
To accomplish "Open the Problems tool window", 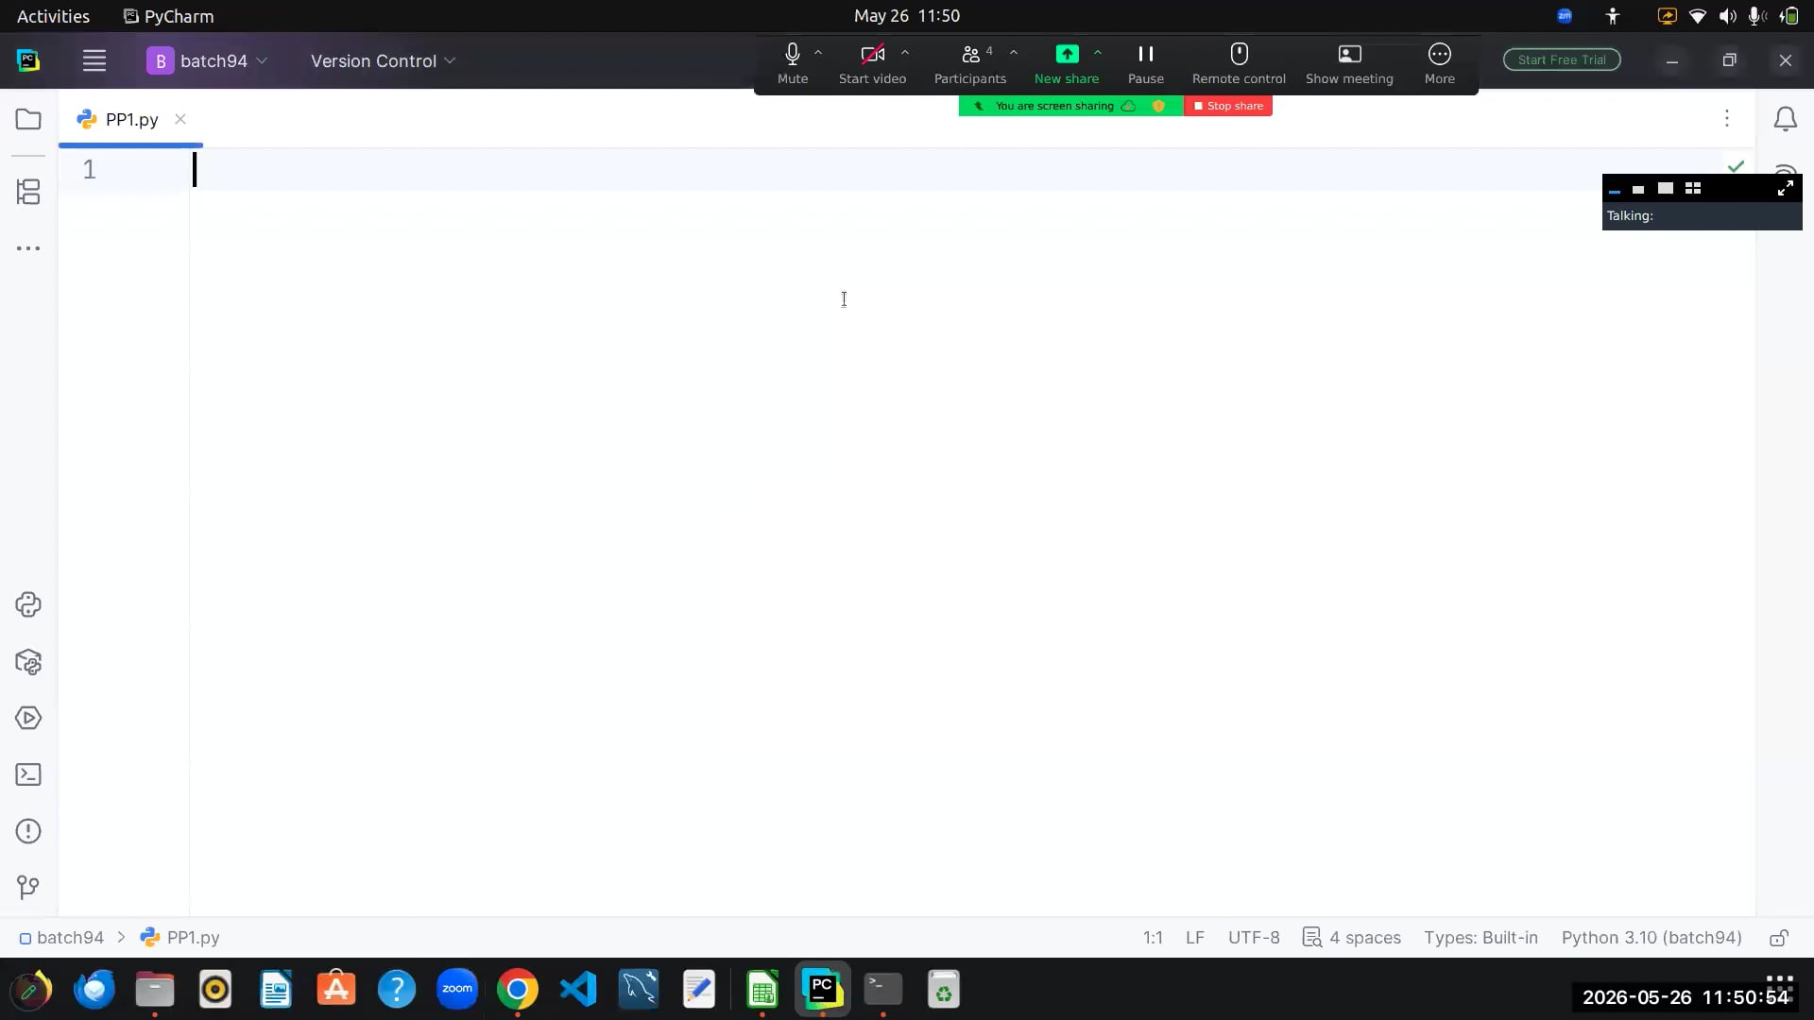I will click(x=28, y=831).
